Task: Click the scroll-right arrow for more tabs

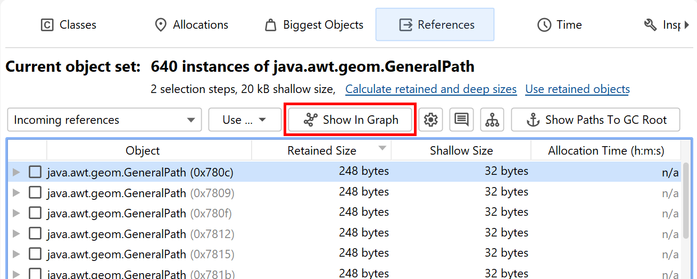Action: click(x=687, y=25)
